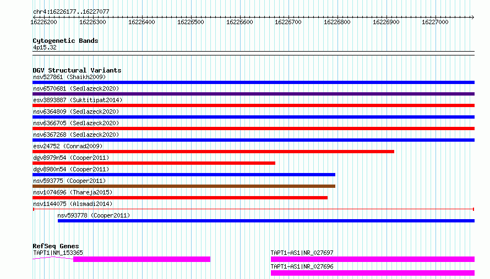This screenshot has height=279, width=490.
Task: Open label nsv1074696 (Thareja2015)
Action: tap(73, 192)
